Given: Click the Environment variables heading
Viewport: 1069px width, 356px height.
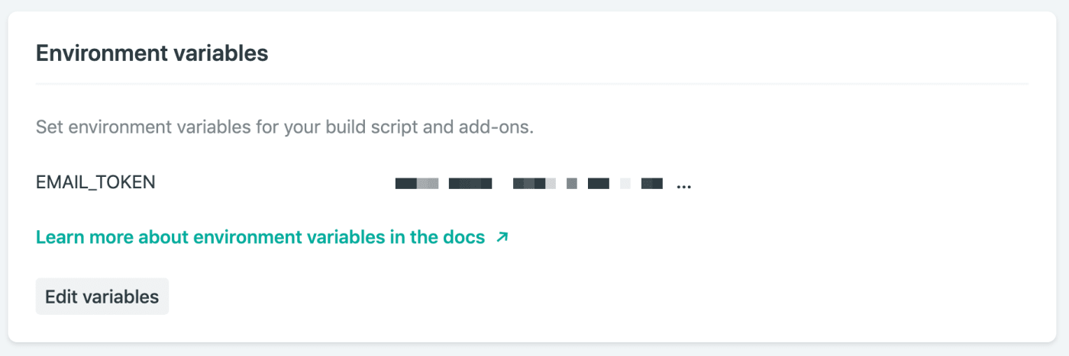Looking at the screenshot, I should point(152,53).
